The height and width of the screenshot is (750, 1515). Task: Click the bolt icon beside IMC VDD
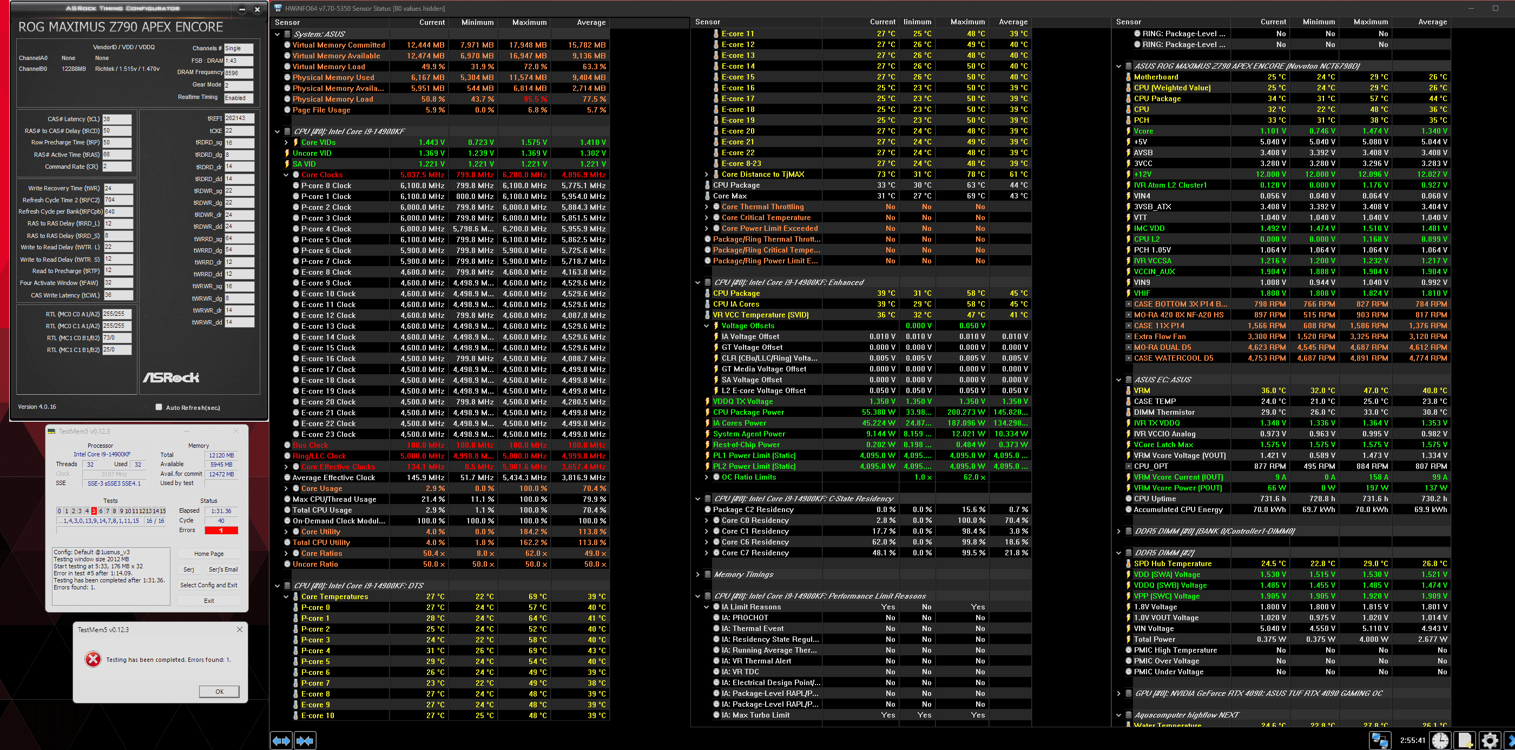point(1128,228)
